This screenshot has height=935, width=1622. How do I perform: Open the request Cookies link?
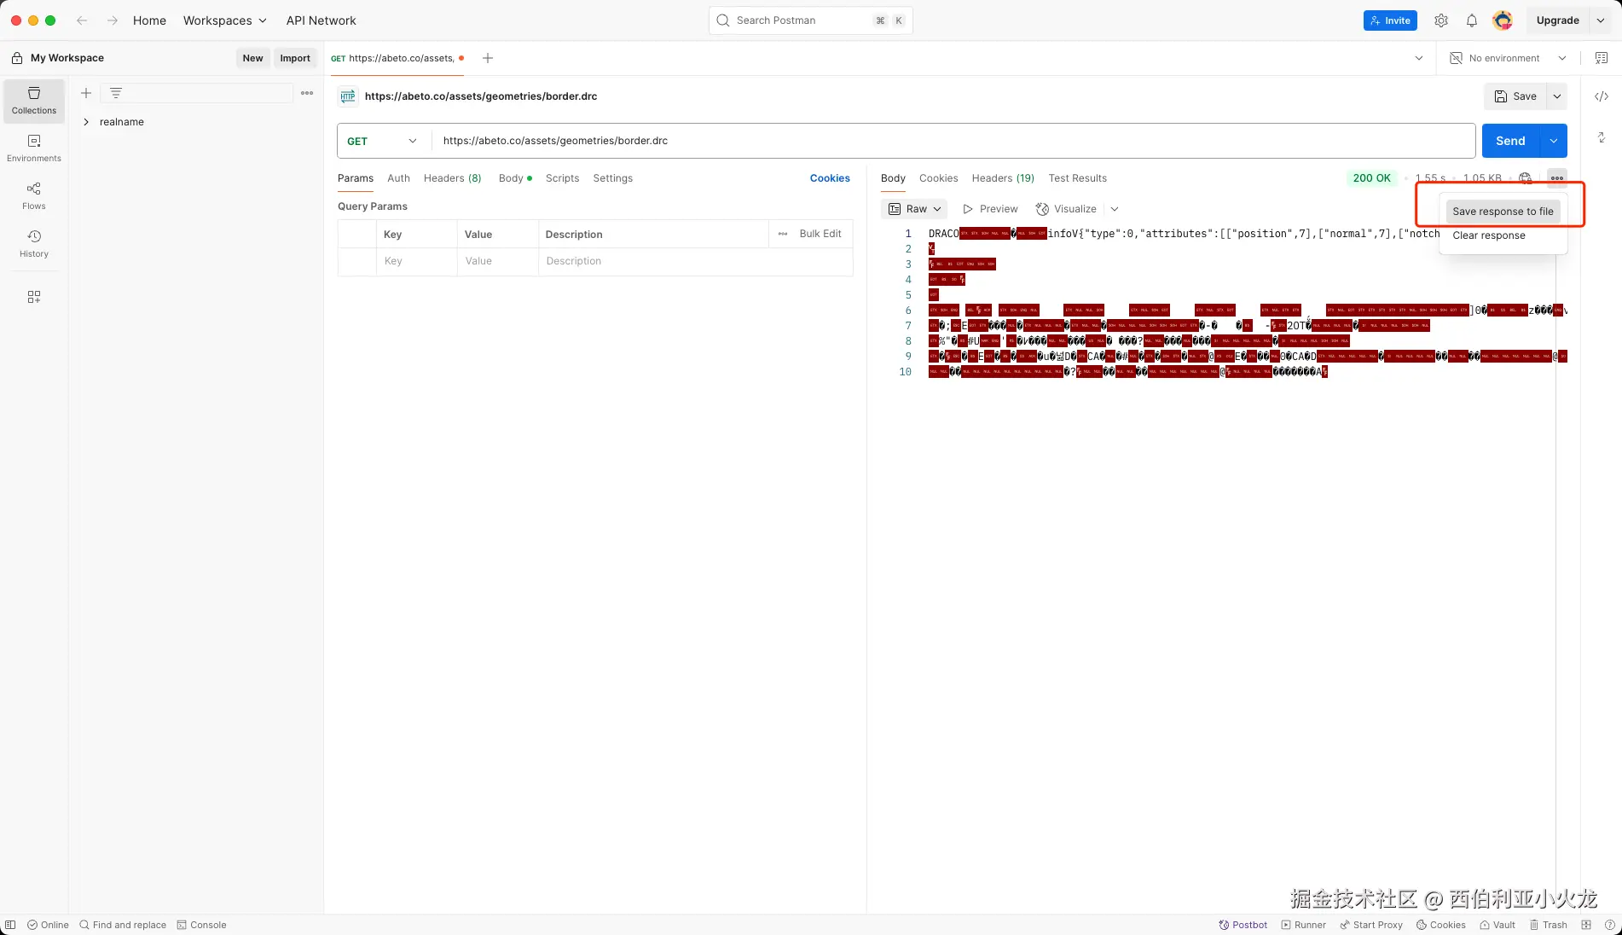click(x=830, y=178)
